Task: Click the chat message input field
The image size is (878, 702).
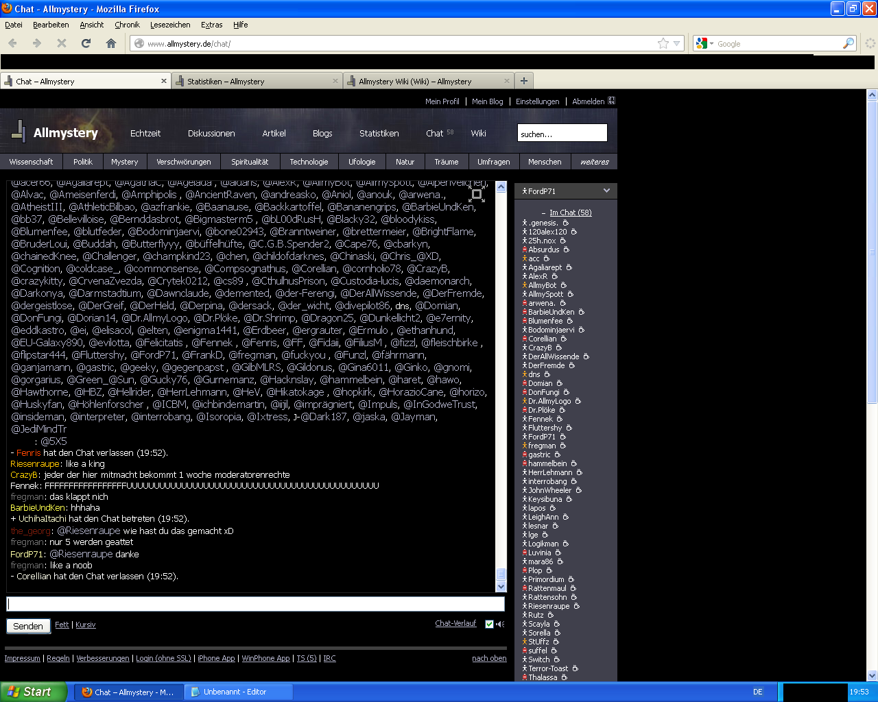Action: 255,604
